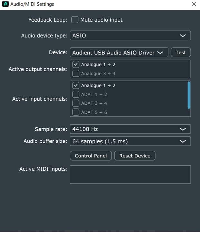Click the chevron arrow on the Sample rate field
200x232 pixels.
click(183, 129)
